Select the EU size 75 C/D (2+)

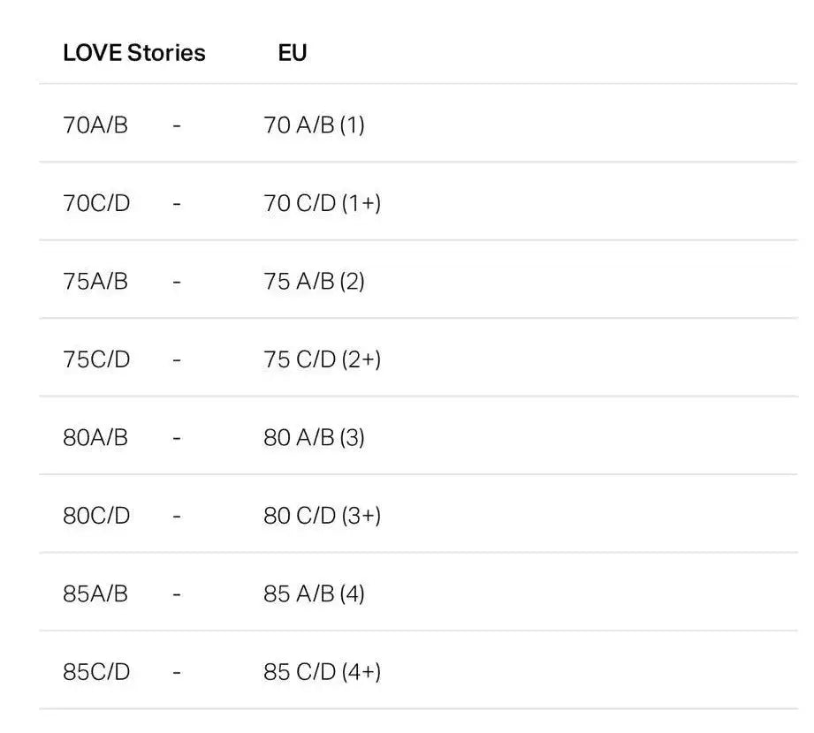pyautogui.click(x=322, y=359)
